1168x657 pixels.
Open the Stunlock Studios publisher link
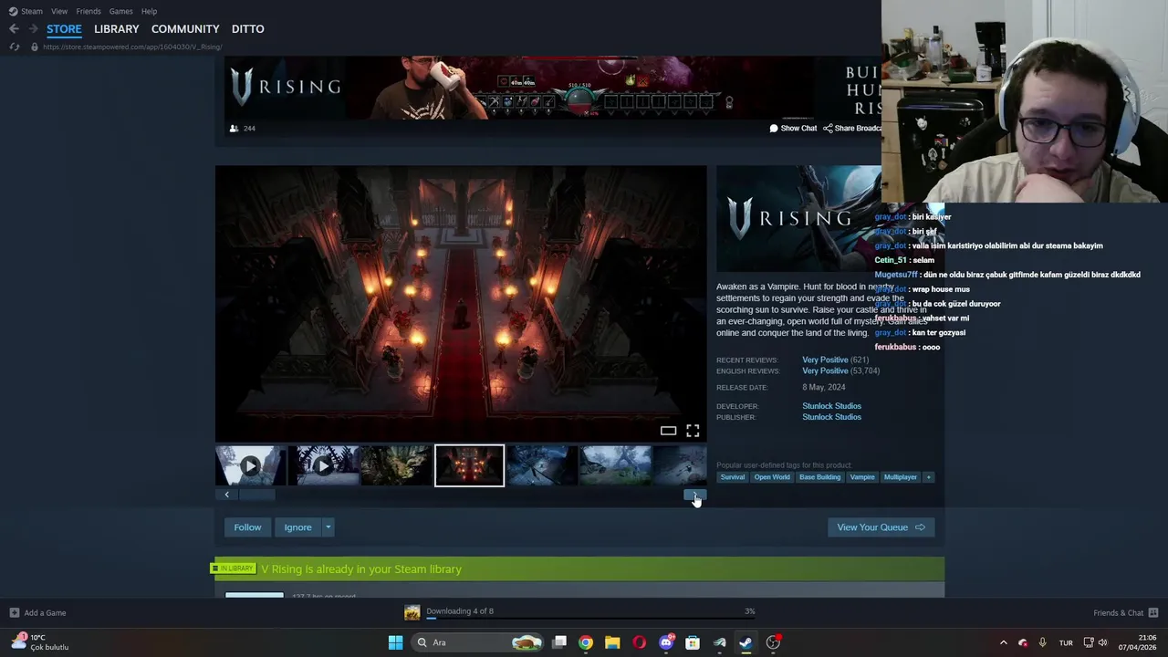pyautogui.click(x=831, y=417)
